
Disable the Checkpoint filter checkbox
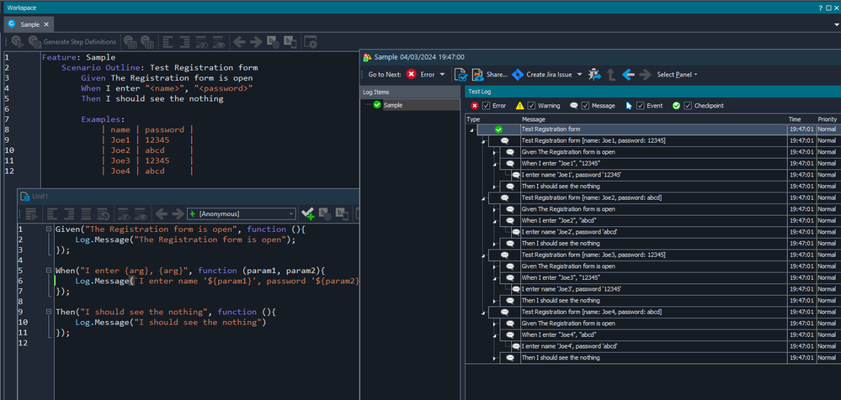(x=688, y=106)
